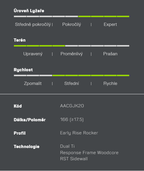This screenshot has height=171, width=144.
Task: Click the Úroveň Lyžaře heading
Action: (29, 11)
